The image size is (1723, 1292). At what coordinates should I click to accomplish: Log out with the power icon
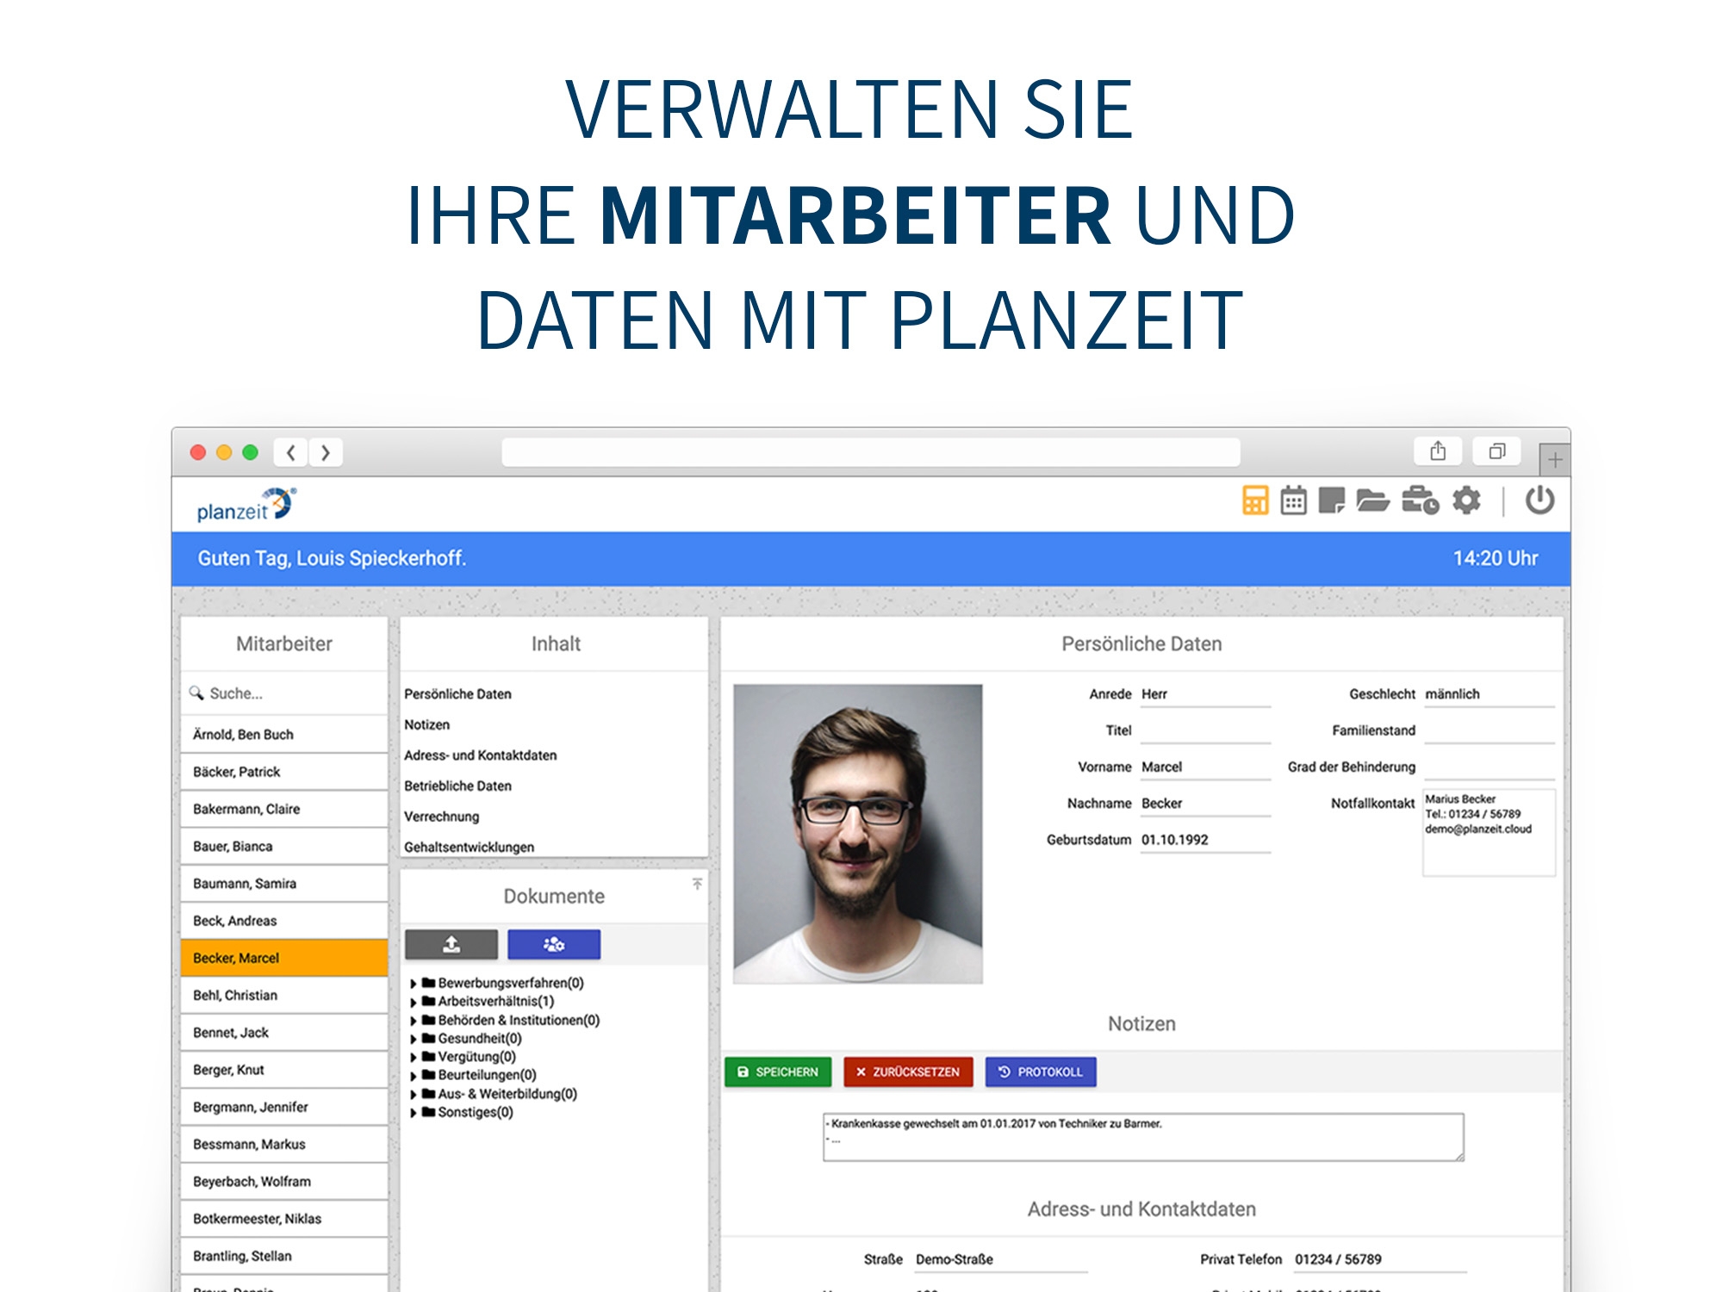point(1540,500)
